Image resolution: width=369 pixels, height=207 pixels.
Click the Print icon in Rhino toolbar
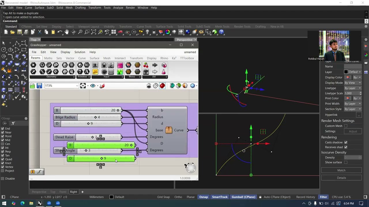pos(26,32)
